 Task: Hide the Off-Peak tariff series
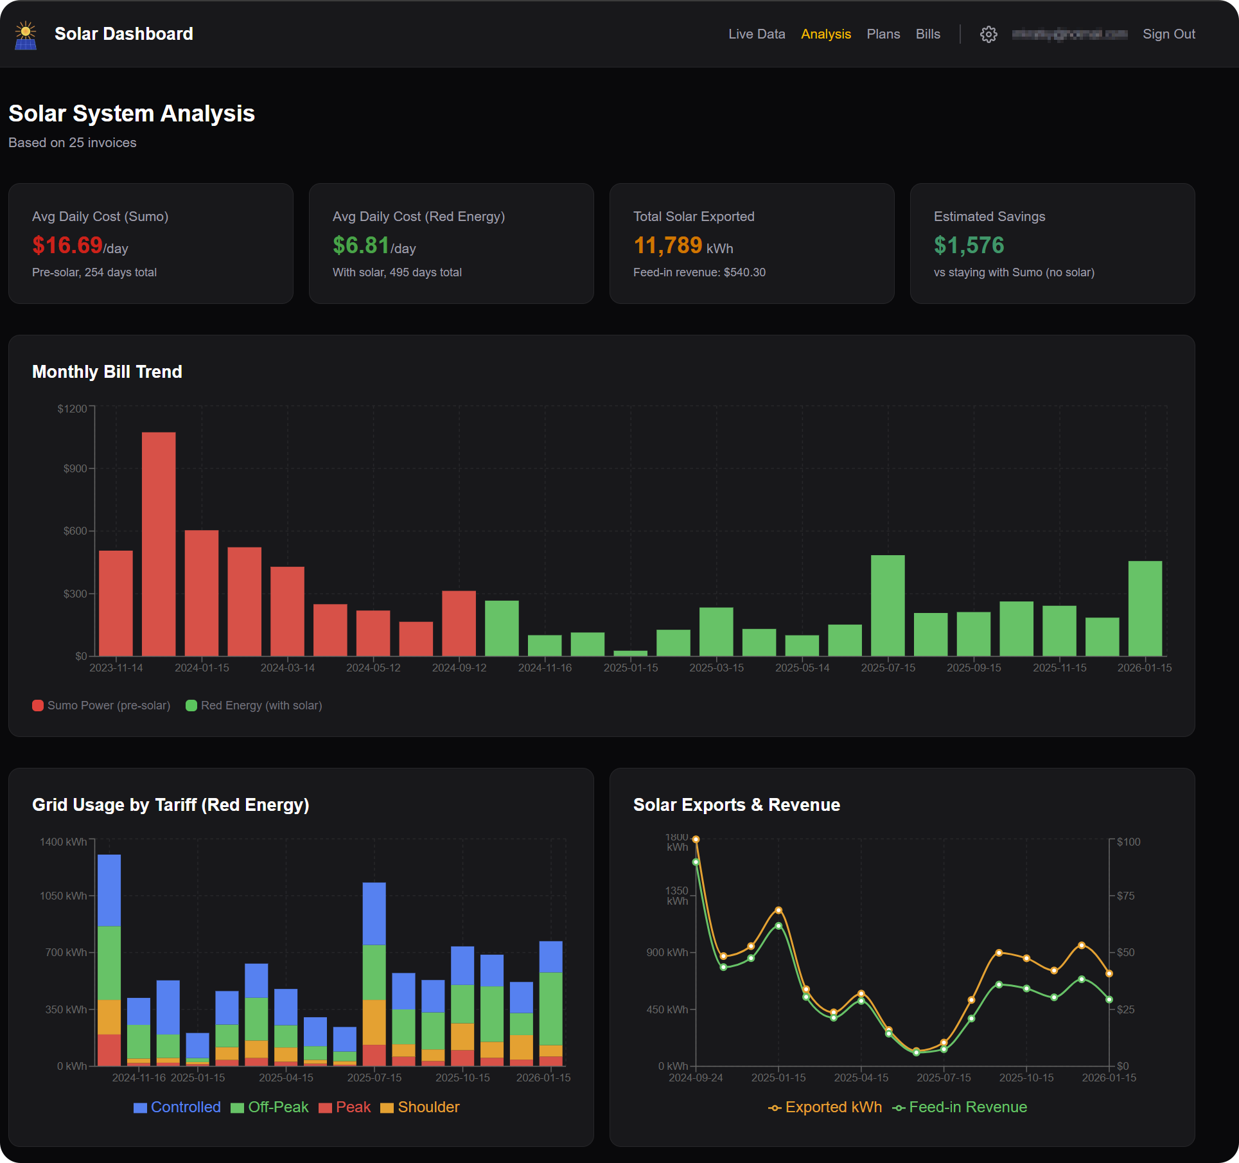pos(270,1107)
